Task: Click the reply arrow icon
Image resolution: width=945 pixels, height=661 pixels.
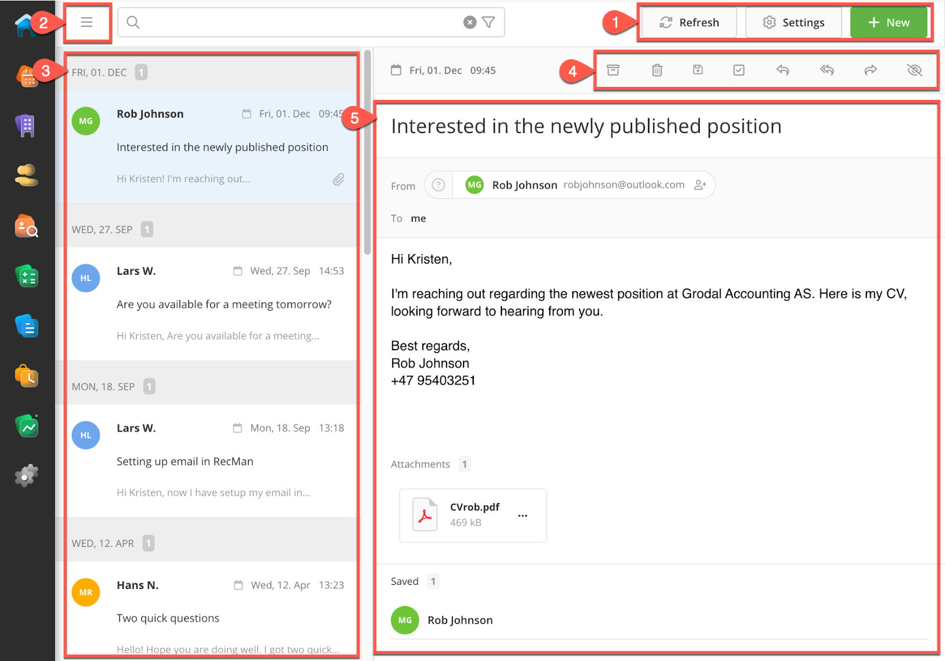Action: click(x=783, y=70)
